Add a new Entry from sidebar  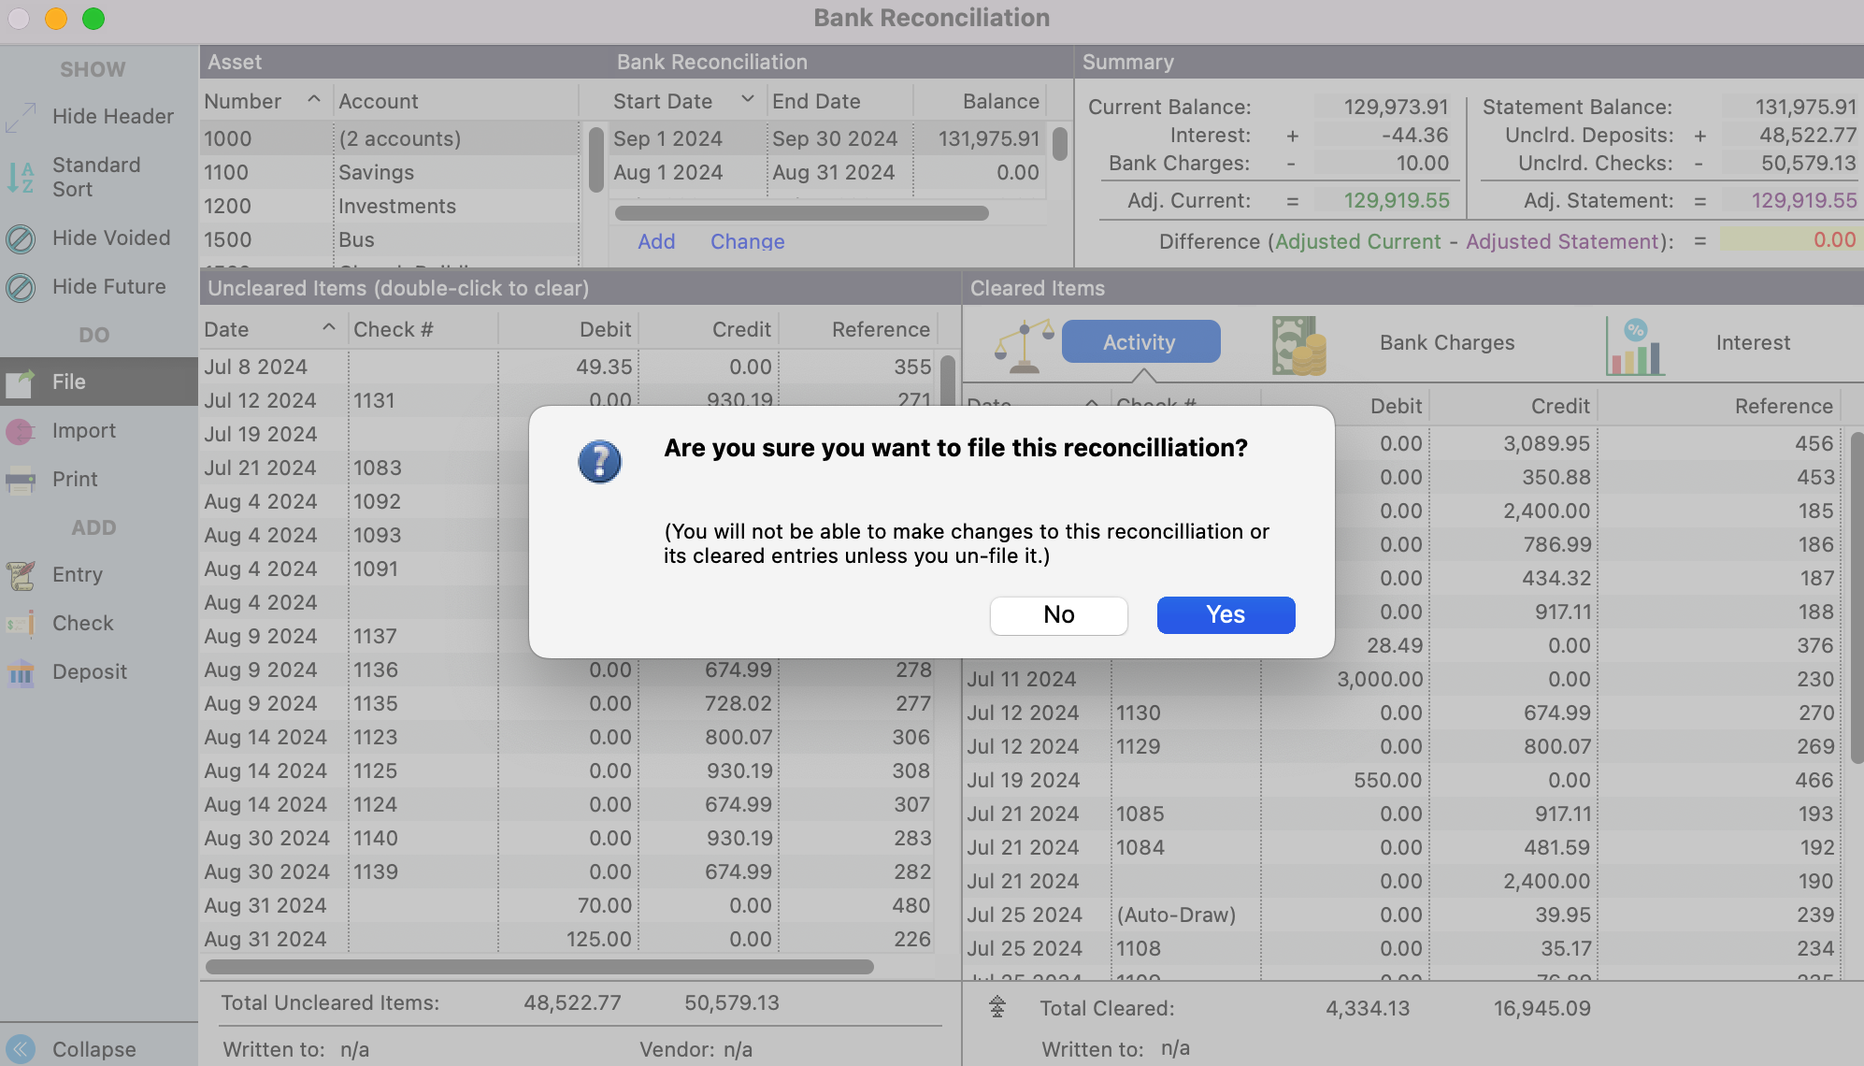[21, 575]
